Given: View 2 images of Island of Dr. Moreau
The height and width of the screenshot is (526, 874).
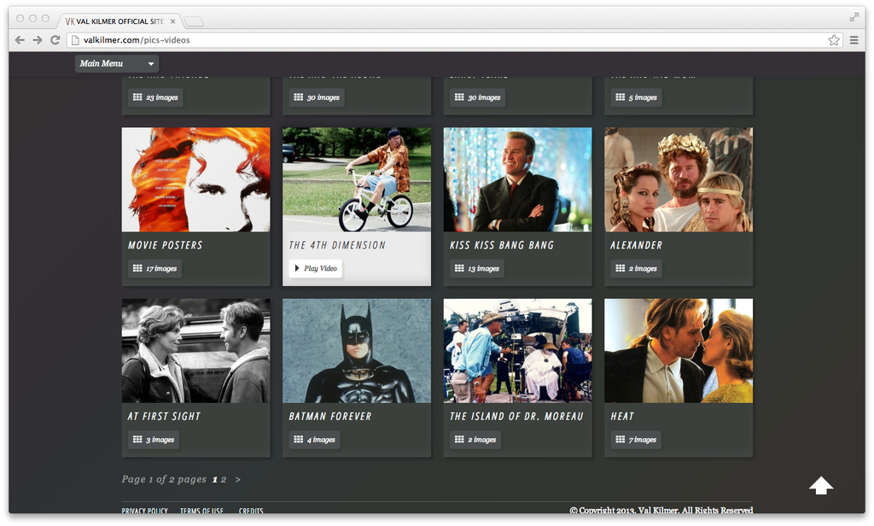Looking at the screenshot, I should (475, 440).
